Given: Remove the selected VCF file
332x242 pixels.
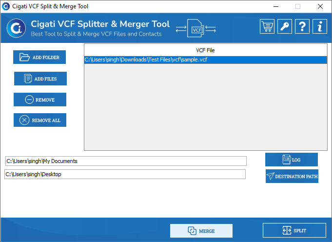Looking at the screenshot, I should coord(40,100).
